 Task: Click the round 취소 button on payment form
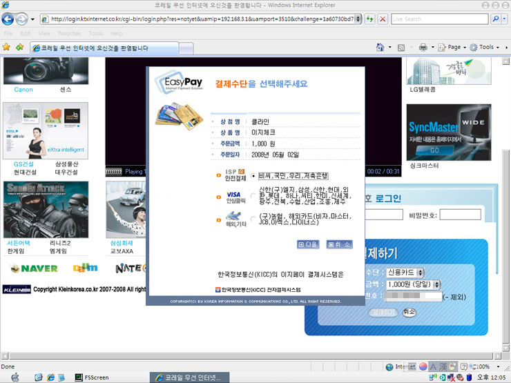[x=409, y=312]
